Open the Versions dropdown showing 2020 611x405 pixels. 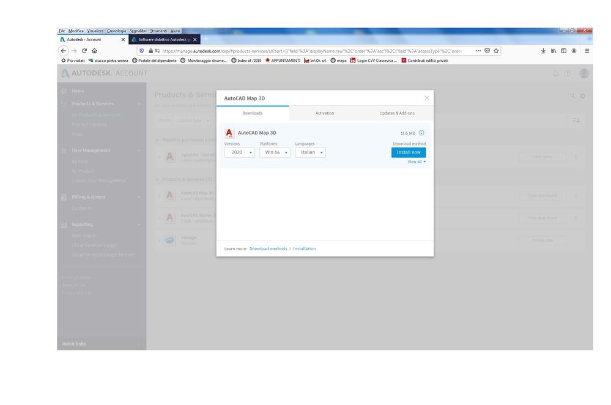coord(239,152)
